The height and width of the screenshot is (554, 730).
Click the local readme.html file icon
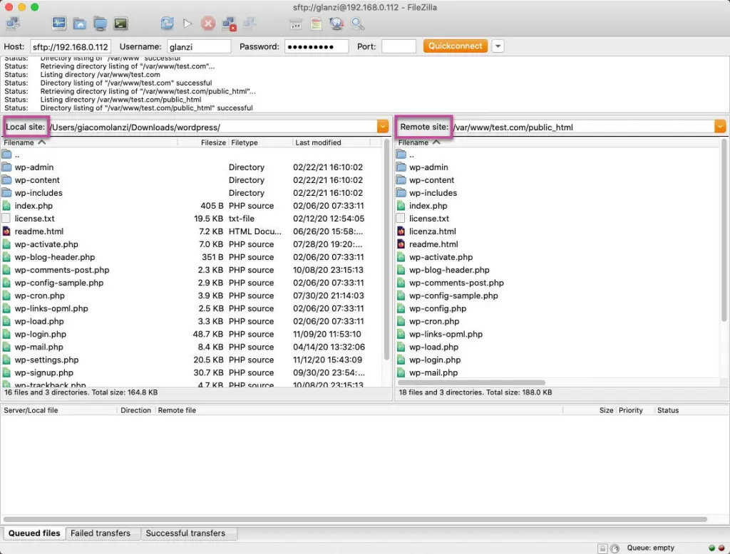coord(6,231)
